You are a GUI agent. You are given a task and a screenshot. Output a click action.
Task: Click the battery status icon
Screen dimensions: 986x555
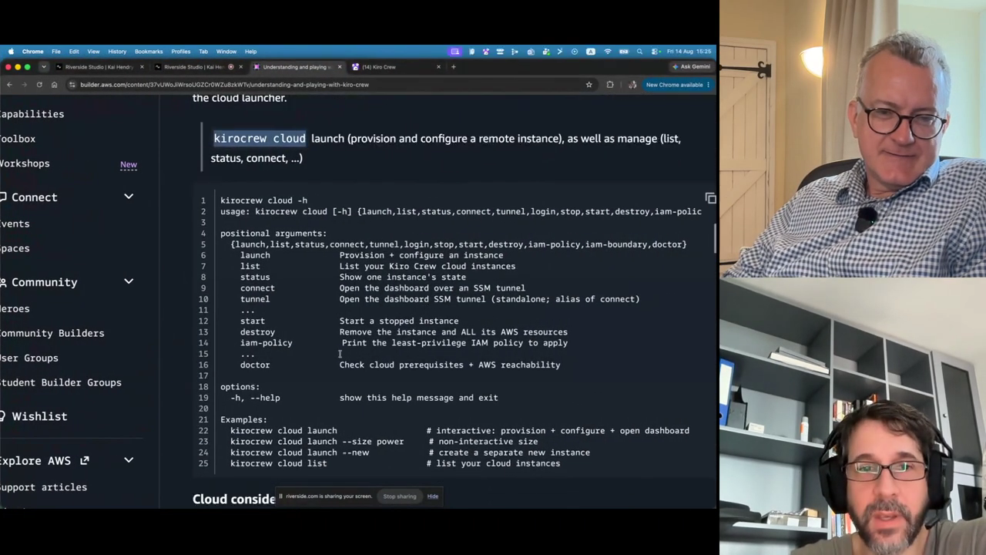point(624,52)
